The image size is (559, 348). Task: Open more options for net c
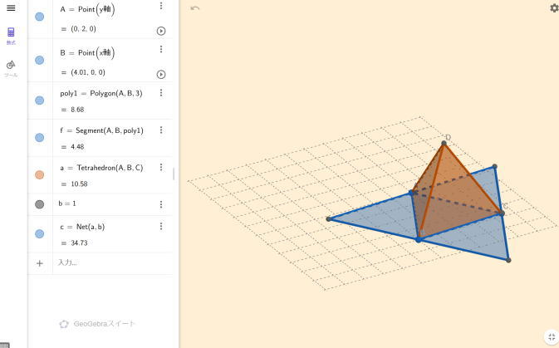[x=161, y=227]
